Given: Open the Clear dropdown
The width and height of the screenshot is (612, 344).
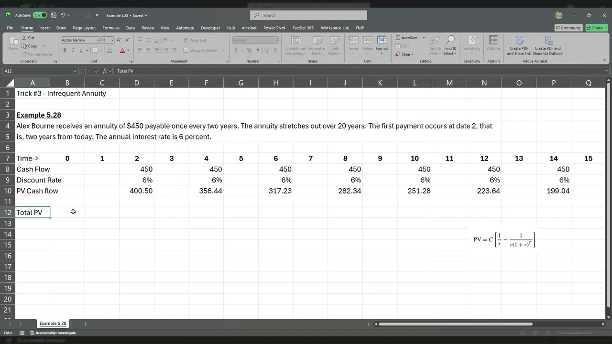Looking at the screenshot, I should [404, 54].
